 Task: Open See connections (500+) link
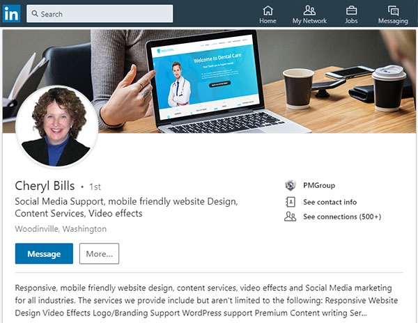click(x=342, y=216)
